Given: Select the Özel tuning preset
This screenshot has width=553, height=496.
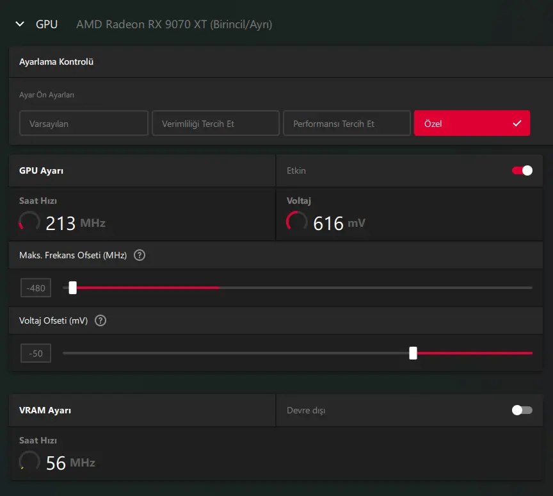Looking at the screenshot, I should (472, 123).
